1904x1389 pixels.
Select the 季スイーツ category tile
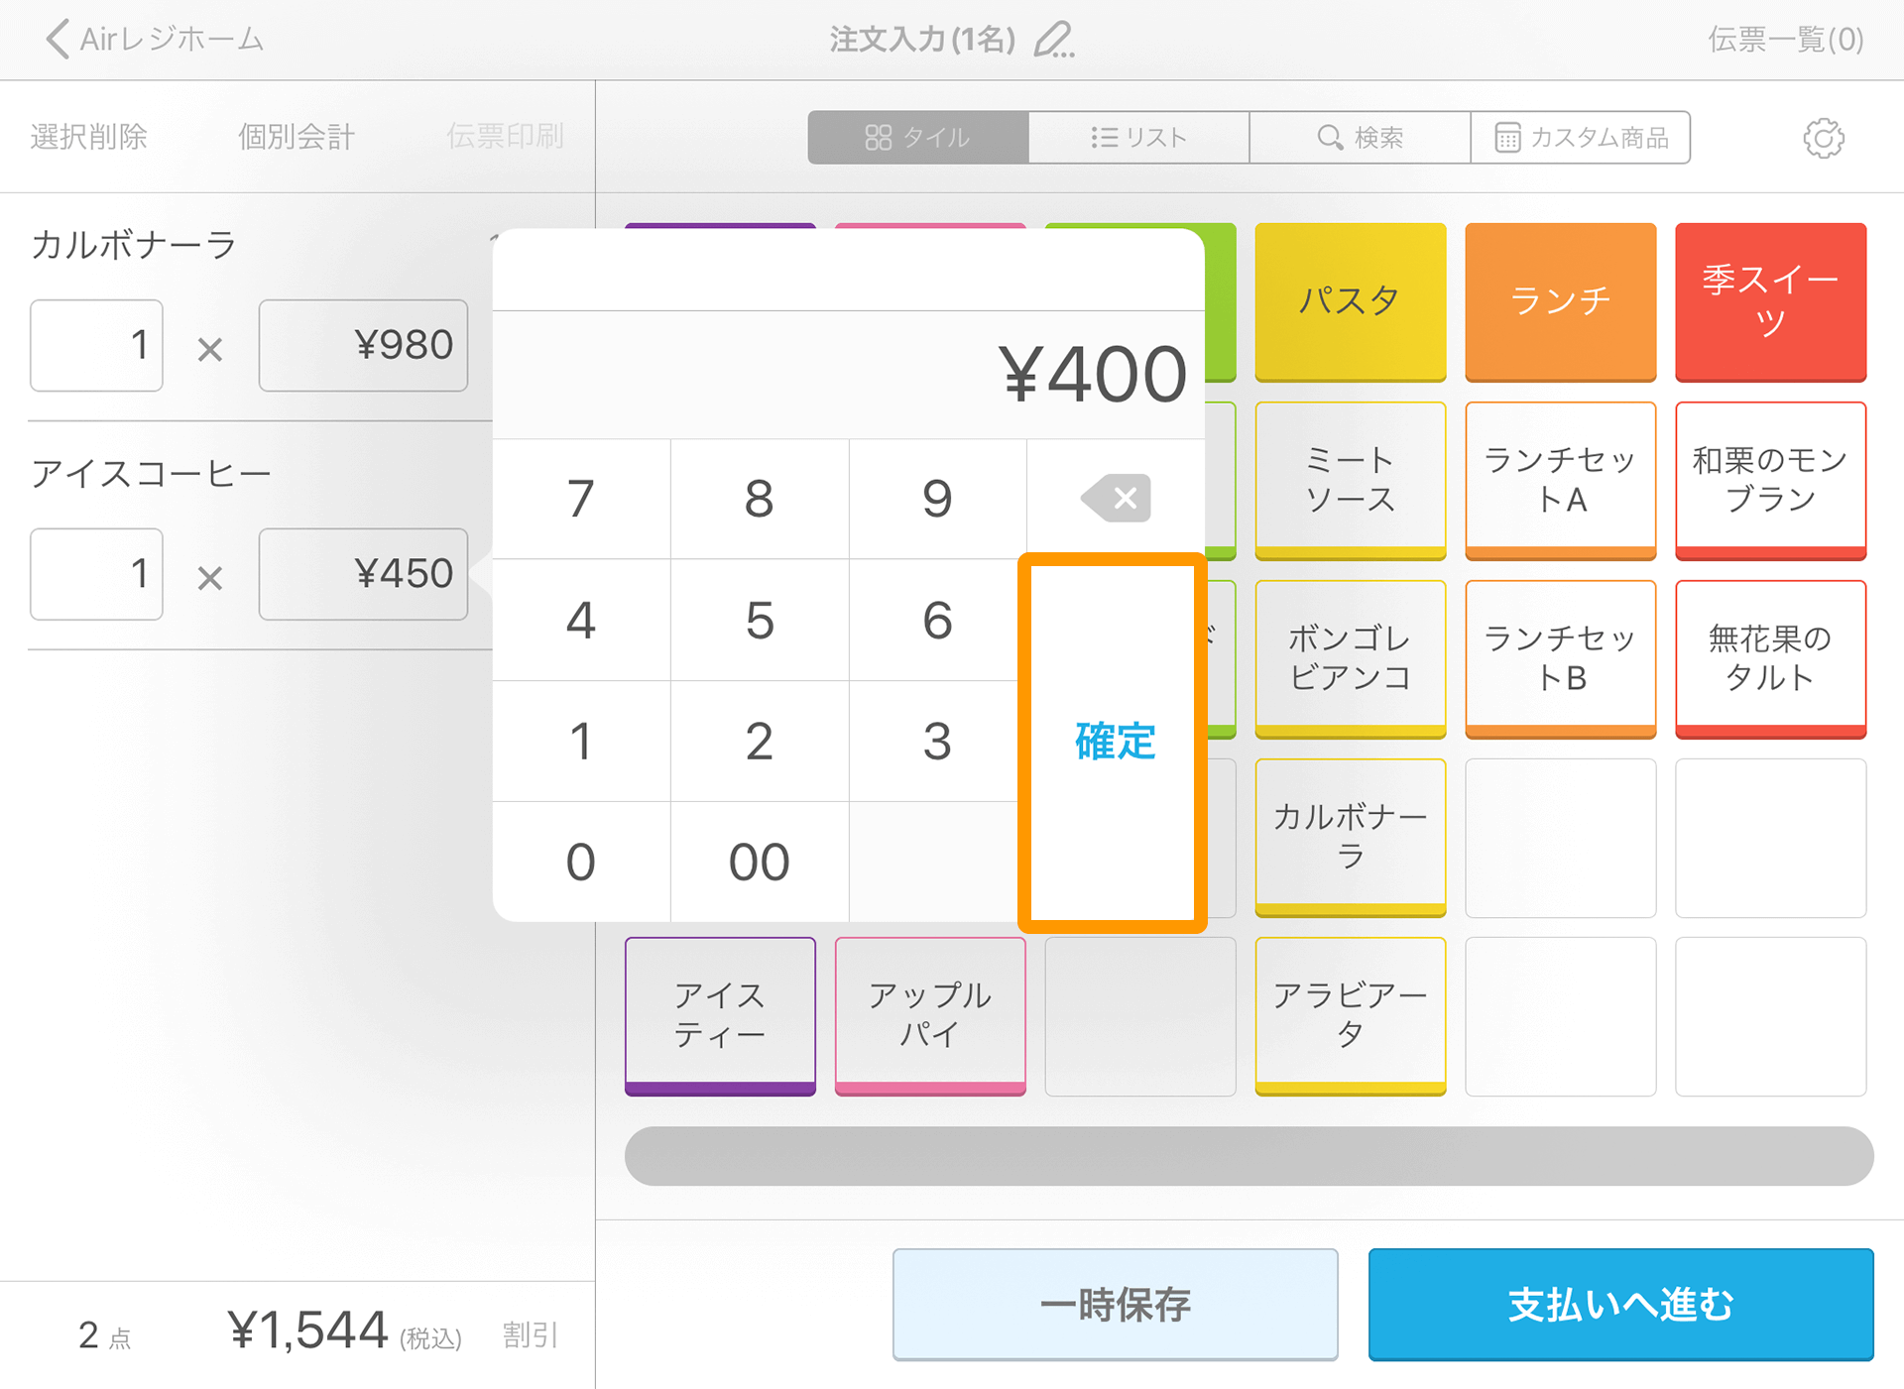coord(1771,302)
